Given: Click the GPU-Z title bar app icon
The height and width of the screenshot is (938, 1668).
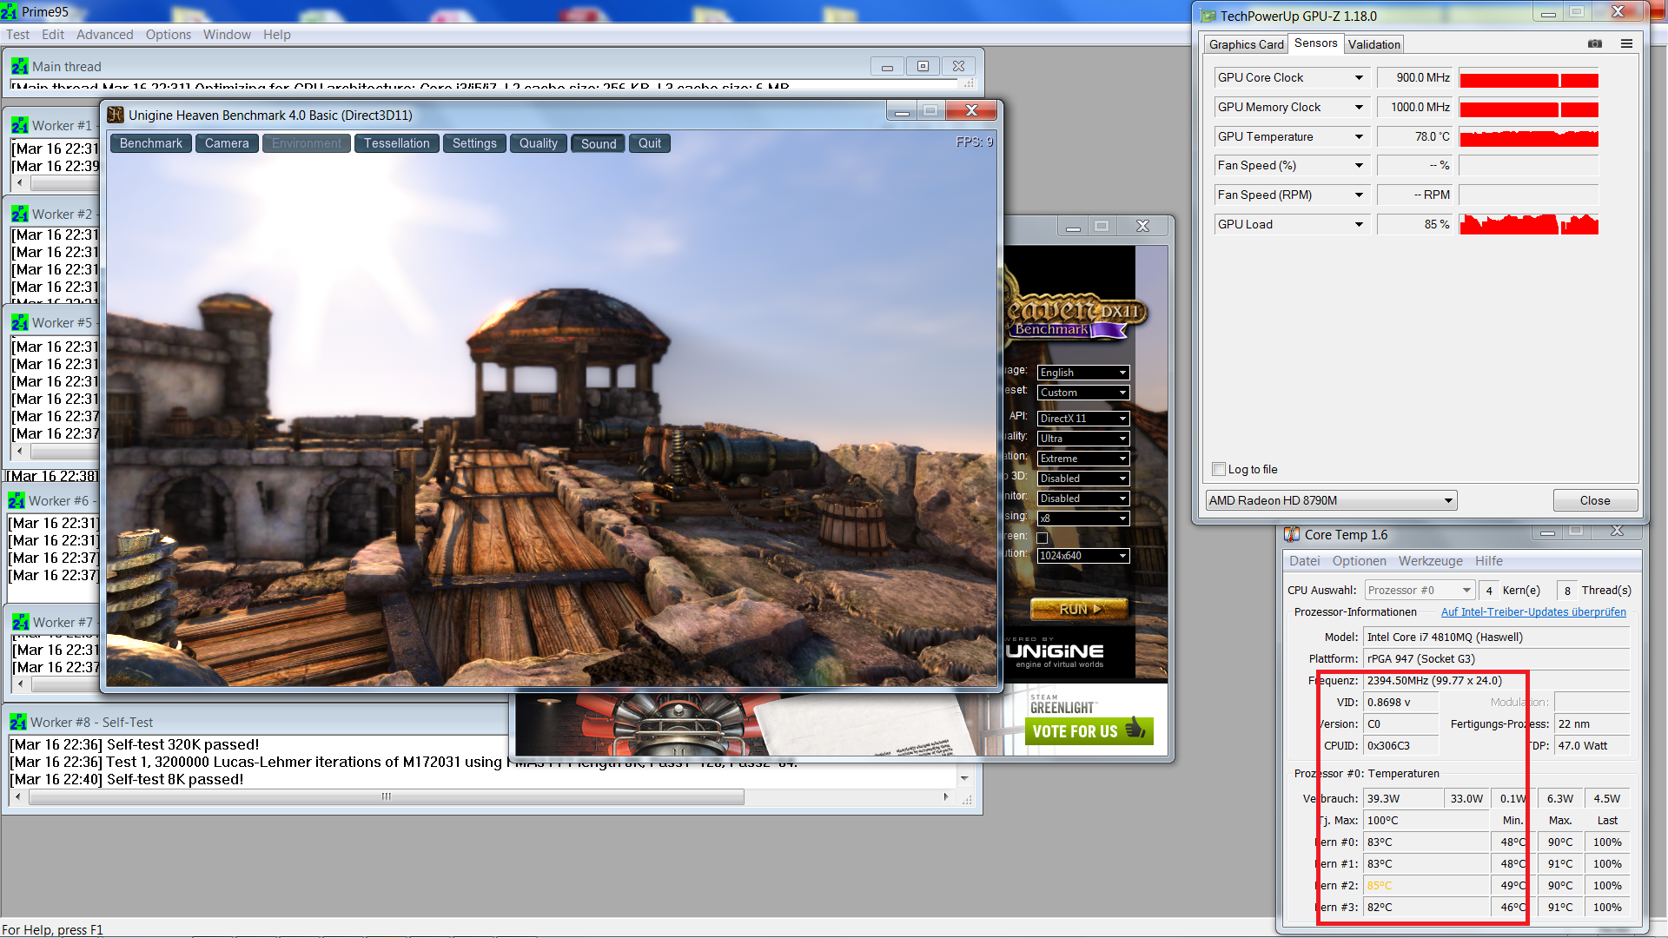Looking at the screenshot, I should click(x=1208, y=16).
